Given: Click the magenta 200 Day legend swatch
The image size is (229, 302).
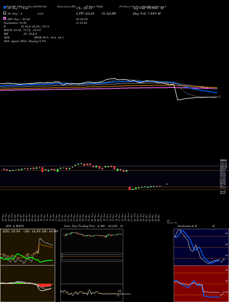Looking at the screenshot, I should click(5, 19).
